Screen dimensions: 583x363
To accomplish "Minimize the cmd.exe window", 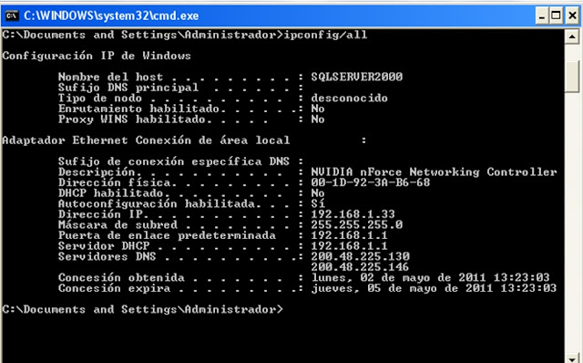I will coord(542,16).
